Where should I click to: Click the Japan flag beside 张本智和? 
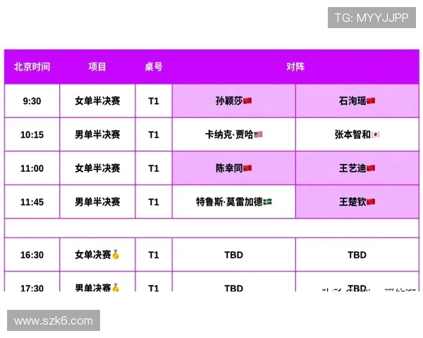point(376,134)
